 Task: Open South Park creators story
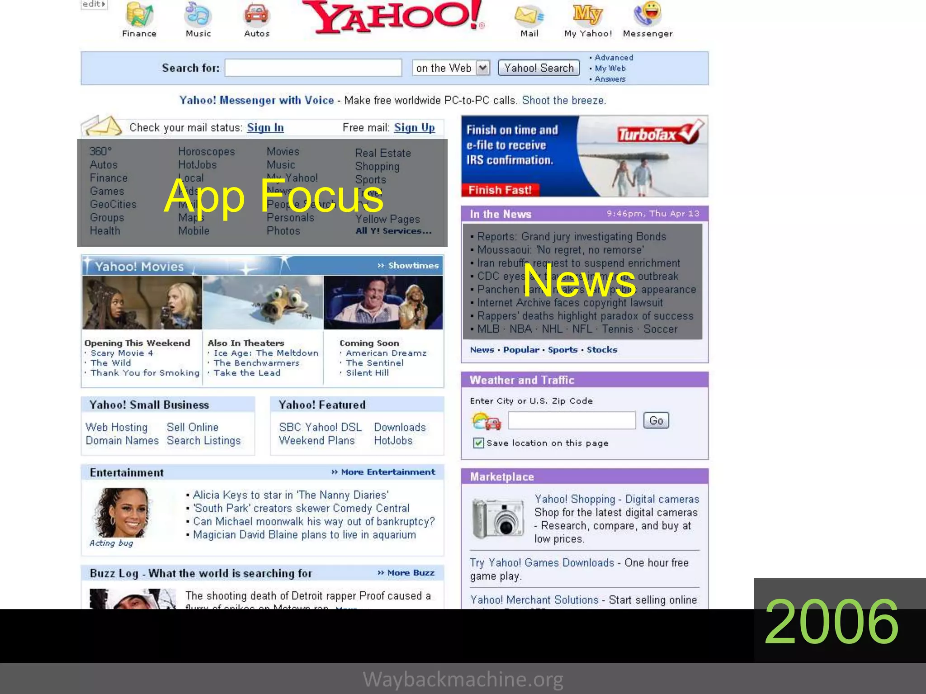[301, 508]
